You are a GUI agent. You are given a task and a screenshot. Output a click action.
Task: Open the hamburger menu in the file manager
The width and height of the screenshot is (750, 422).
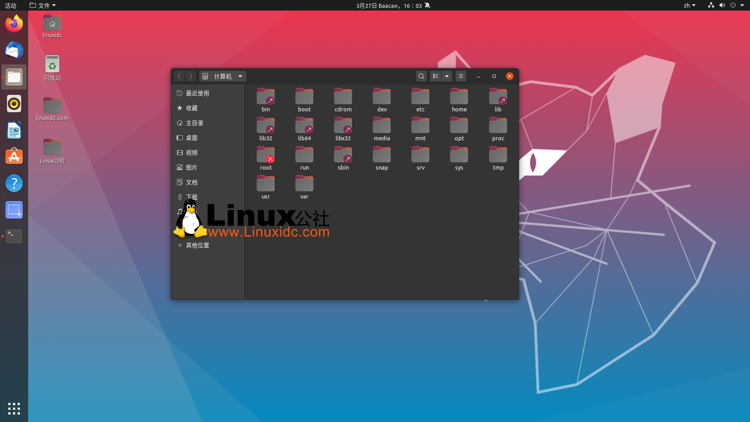pyautogui.click(x=461, y=76)
